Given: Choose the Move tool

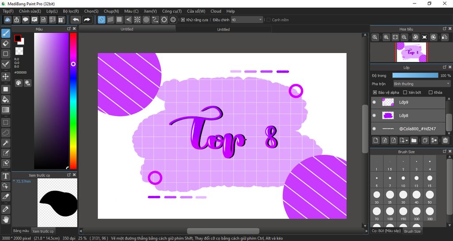Looking at the screenshot, I should click(5, 77).
